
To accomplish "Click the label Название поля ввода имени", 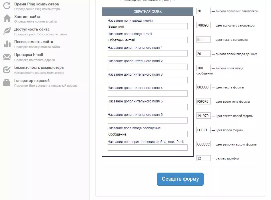I will point(130,21).
